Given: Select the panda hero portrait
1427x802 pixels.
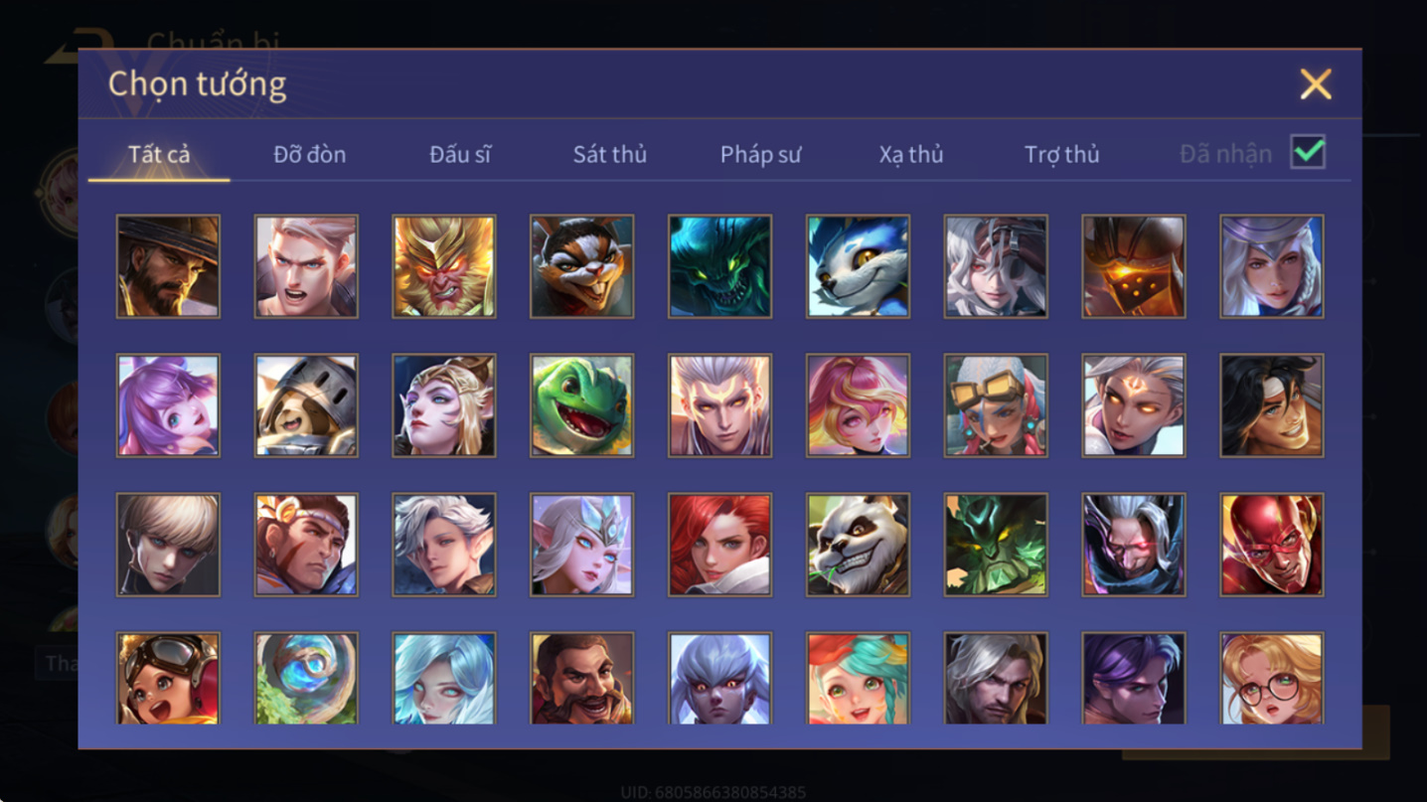Looking at the screenshot, I should 858,545.
